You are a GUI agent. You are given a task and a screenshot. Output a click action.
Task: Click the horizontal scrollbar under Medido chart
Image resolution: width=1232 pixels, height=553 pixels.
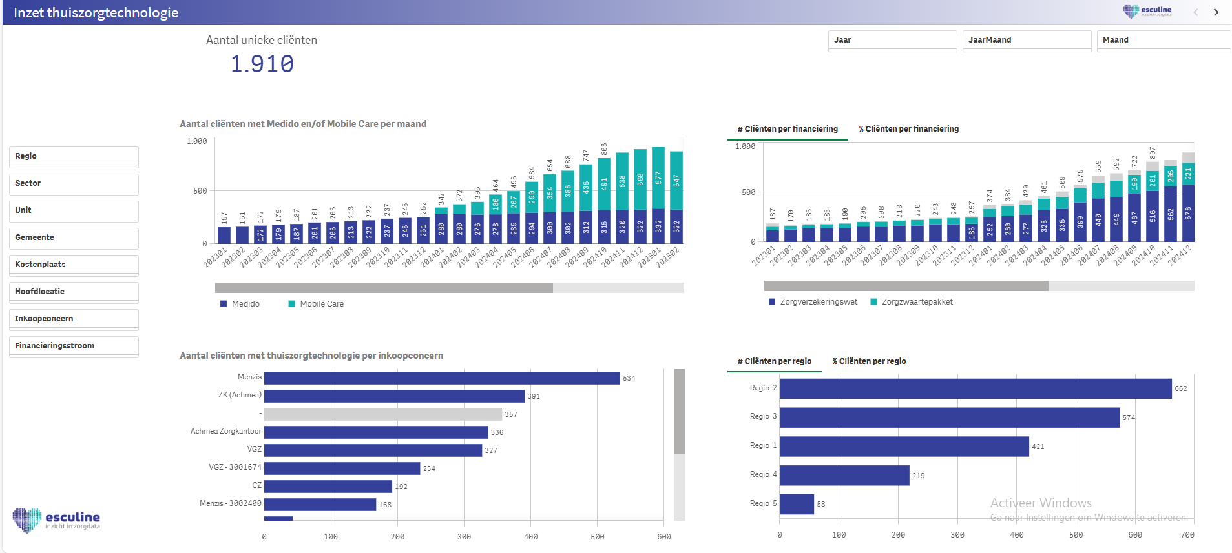pos(384,288)
